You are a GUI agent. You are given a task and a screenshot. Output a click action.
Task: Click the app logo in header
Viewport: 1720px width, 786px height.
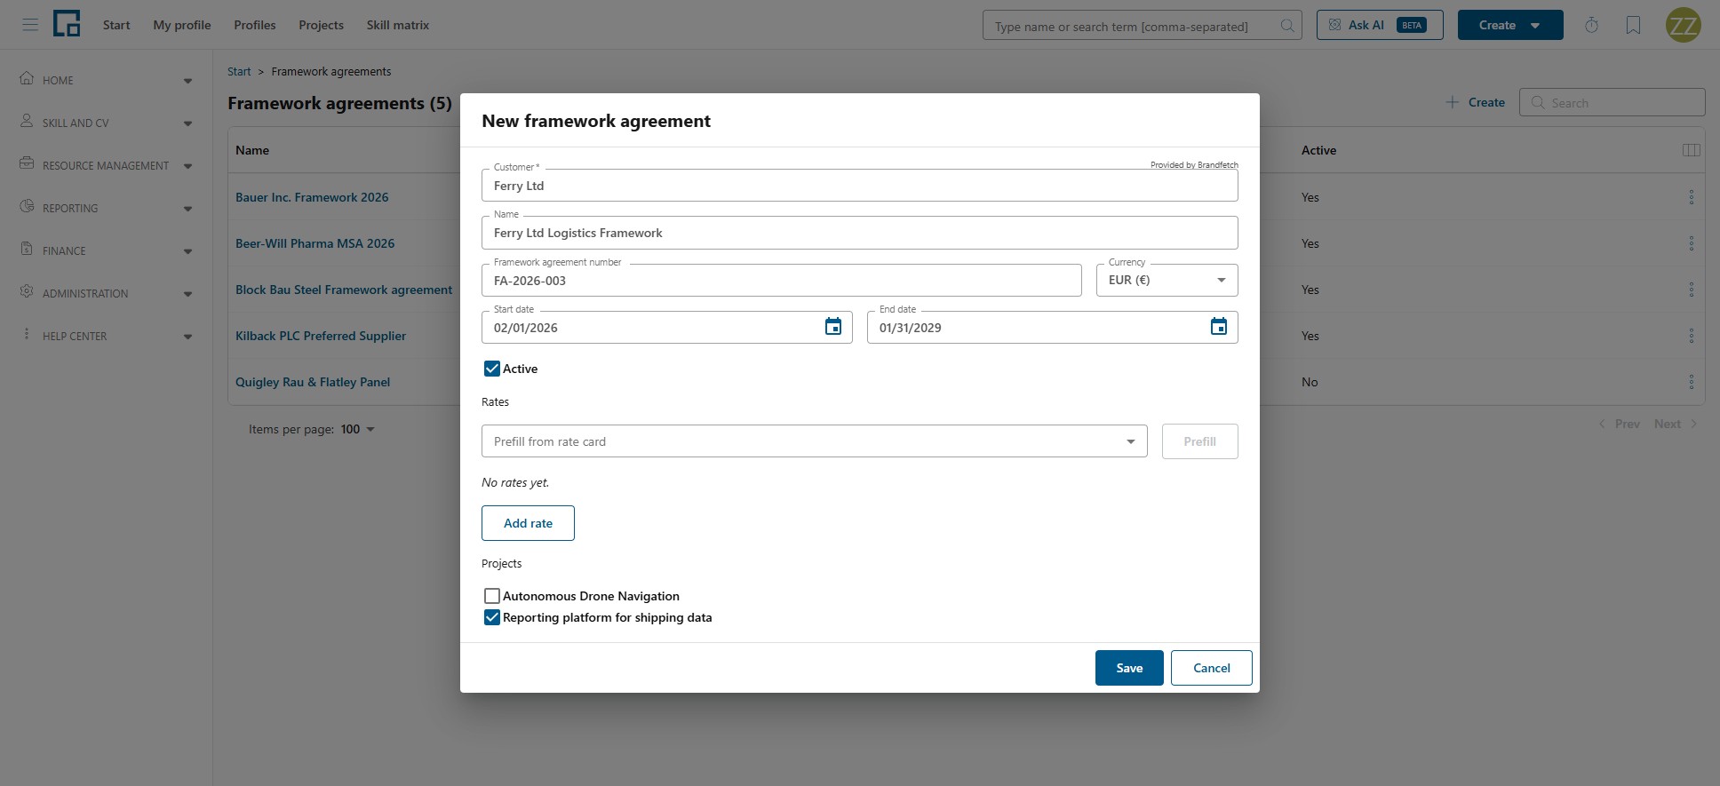click(x=67, y=24)
